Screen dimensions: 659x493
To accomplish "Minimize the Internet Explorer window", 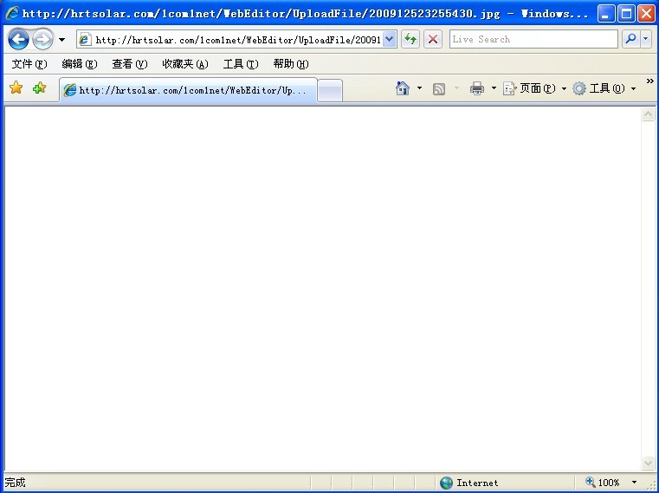I will point(605,14).
